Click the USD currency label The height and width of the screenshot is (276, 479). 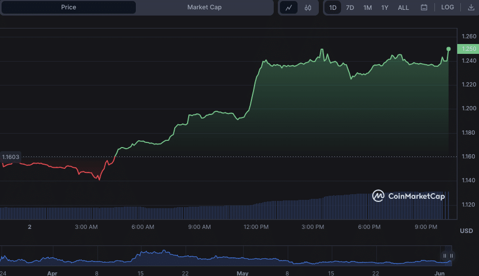[467, 231]
